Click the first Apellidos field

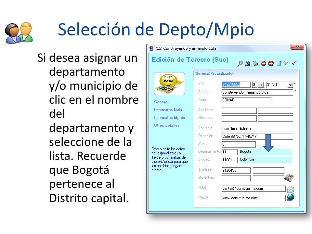point(239,110)
